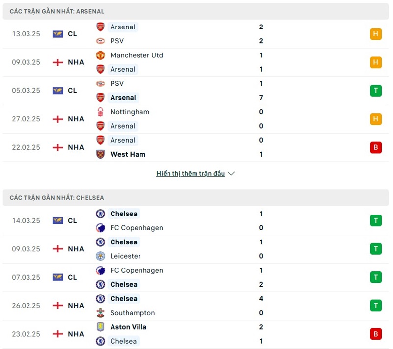Image resolution: width=393 pixels, height=349 pixels.
Task: Click 'Các trận gần nhất: Arsenal' header
Action: (x=57, y=11)
